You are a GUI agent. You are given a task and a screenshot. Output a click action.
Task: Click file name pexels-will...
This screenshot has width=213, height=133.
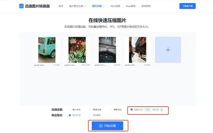[130, 65]
